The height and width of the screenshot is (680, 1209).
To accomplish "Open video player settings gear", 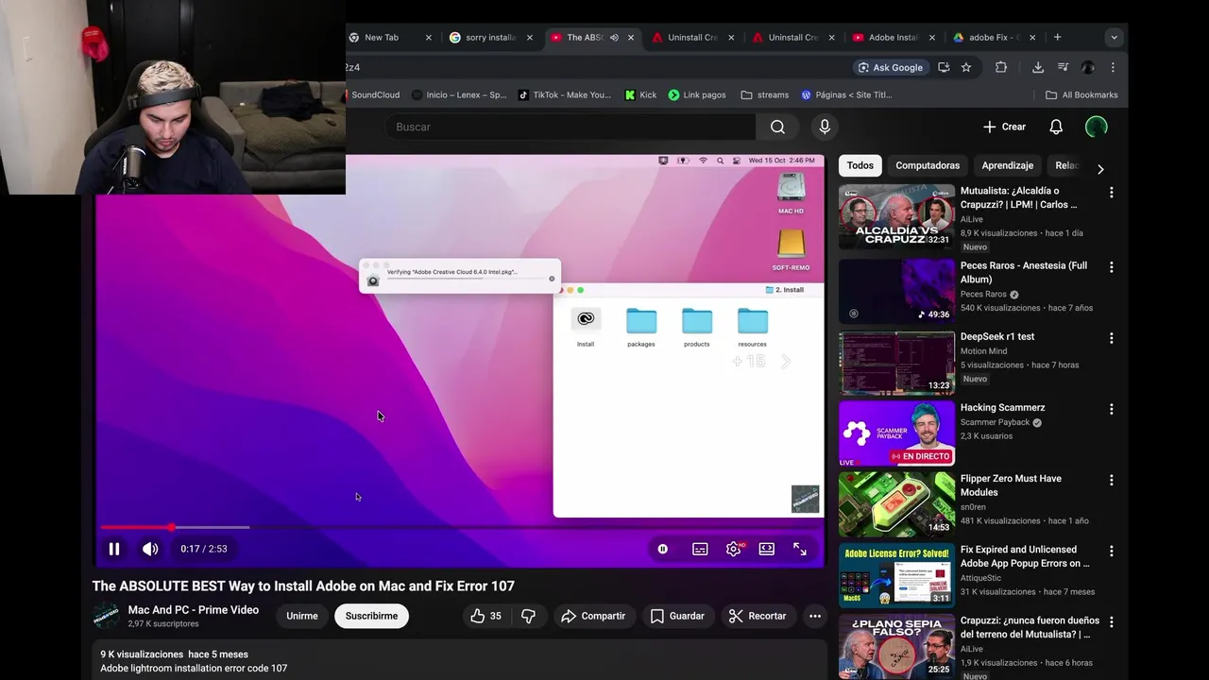I will point(733,549).
